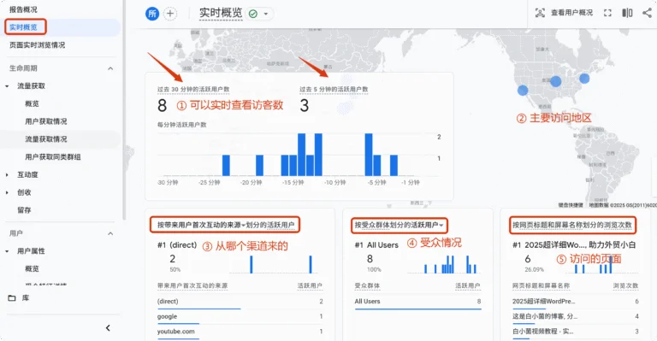Viewport: 657px width, 341px height.
Task: Select the 2025超详细WordPre... page row
Action: (x=575, y=301)
